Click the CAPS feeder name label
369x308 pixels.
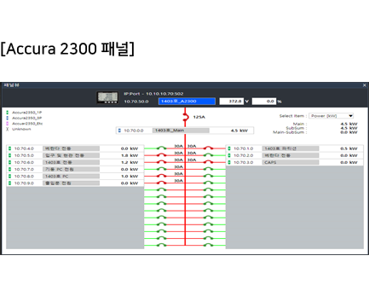coord(270,162)
